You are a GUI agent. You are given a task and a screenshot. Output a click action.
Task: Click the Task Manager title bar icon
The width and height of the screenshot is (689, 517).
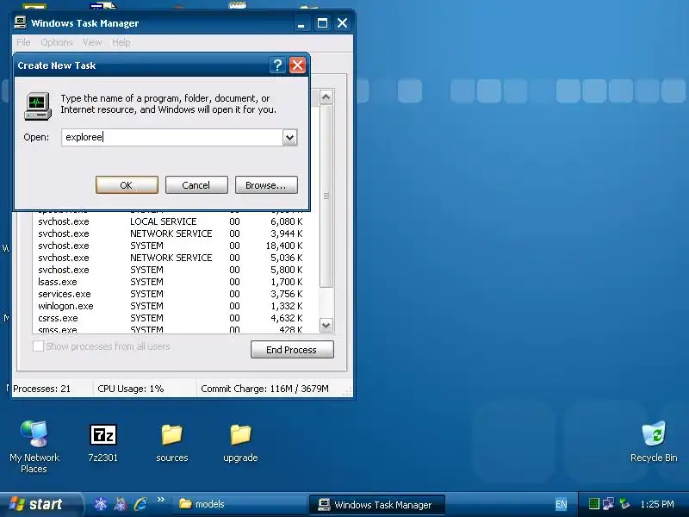point(20,22)
